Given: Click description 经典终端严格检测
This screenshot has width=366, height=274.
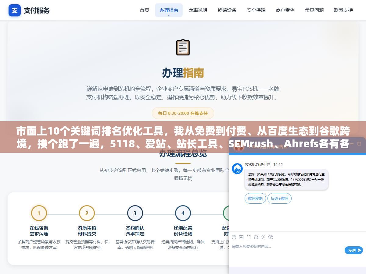Looking at the screenshot, I should pyautogui.click(x=183, y=244).
